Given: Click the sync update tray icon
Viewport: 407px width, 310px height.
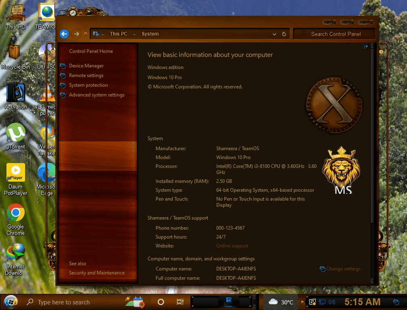Looking at the screenshot, I should coord(312,302).
